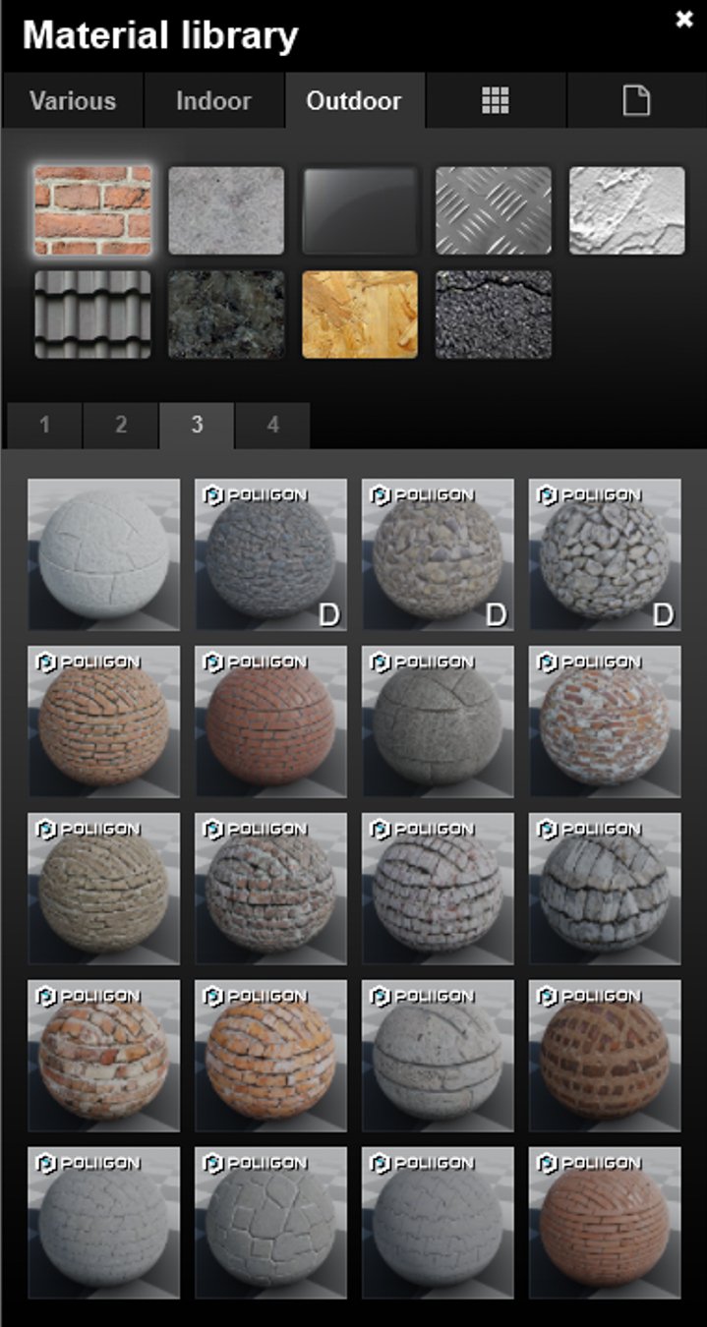Select the white cracked stone sphere material
Viewport: 707px width, 1327px height.
coord(104,554)
